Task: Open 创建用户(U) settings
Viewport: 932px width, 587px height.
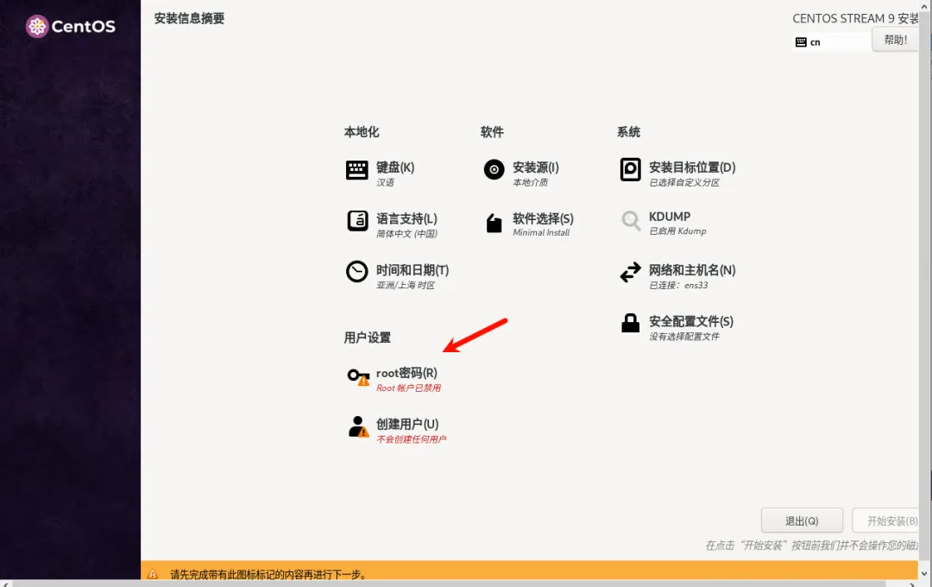Action: pyautogui.click(x=407, y=424)
